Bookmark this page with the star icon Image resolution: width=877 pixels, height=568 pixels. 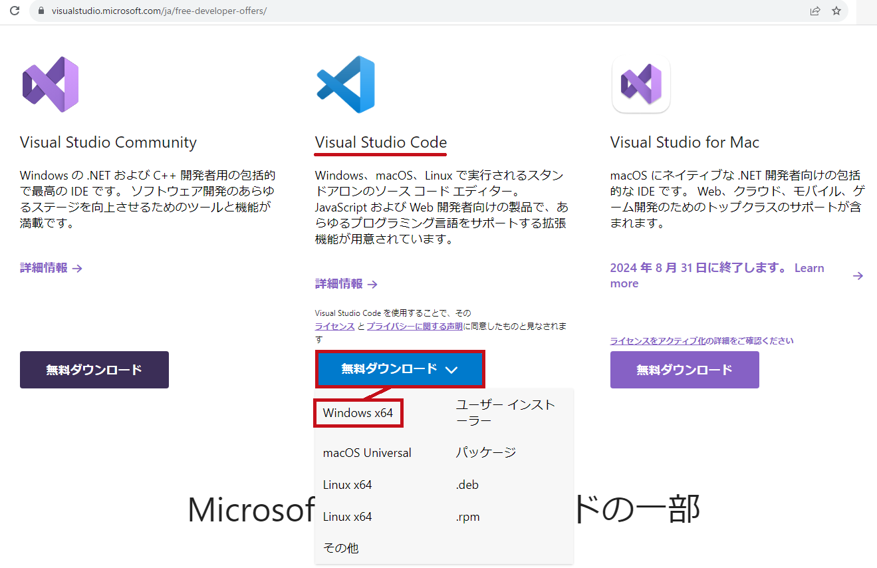[836, 11]
